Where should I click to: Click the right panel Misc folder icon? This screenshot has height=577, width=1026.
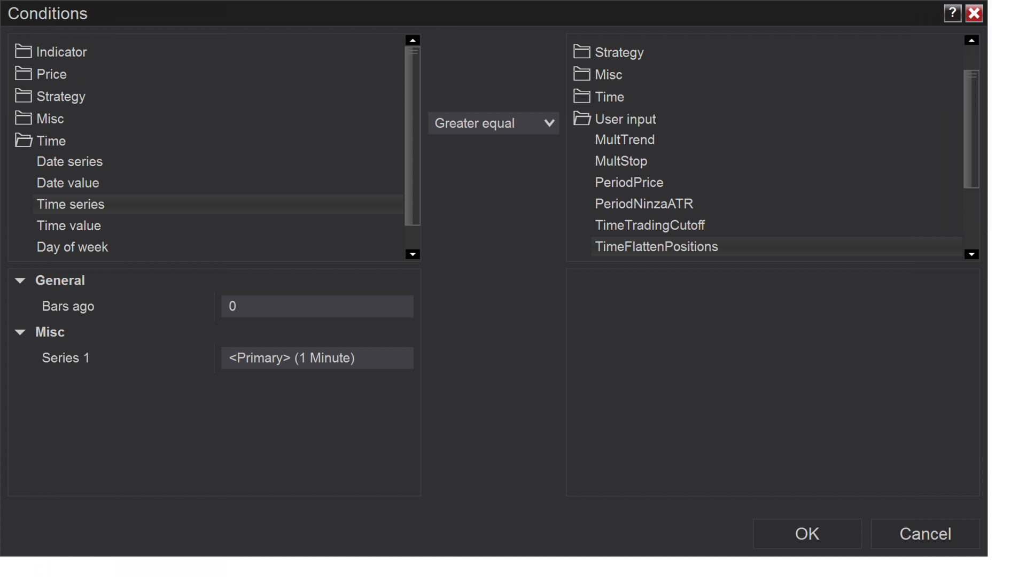tap(581, 74)
